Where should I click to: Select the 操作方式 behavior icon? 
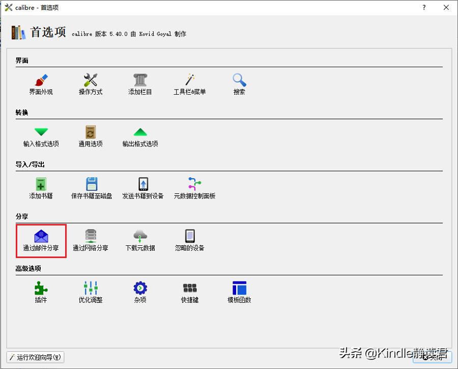tap(90, 84)
